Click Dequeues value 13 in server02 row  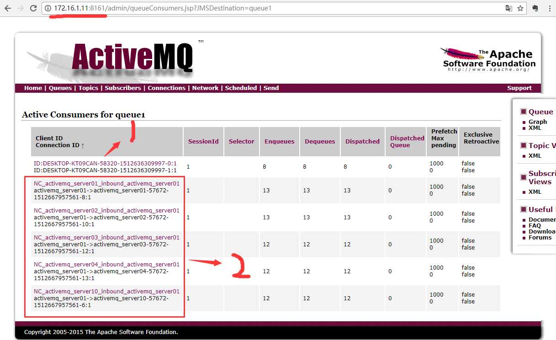(x=307, y=217)
